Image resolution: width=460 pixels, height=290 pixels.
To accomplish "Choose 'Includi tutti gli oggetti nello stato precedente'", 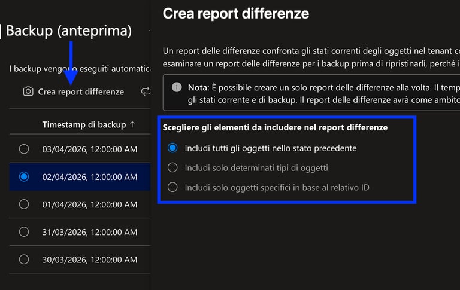I will click(172, 148).
